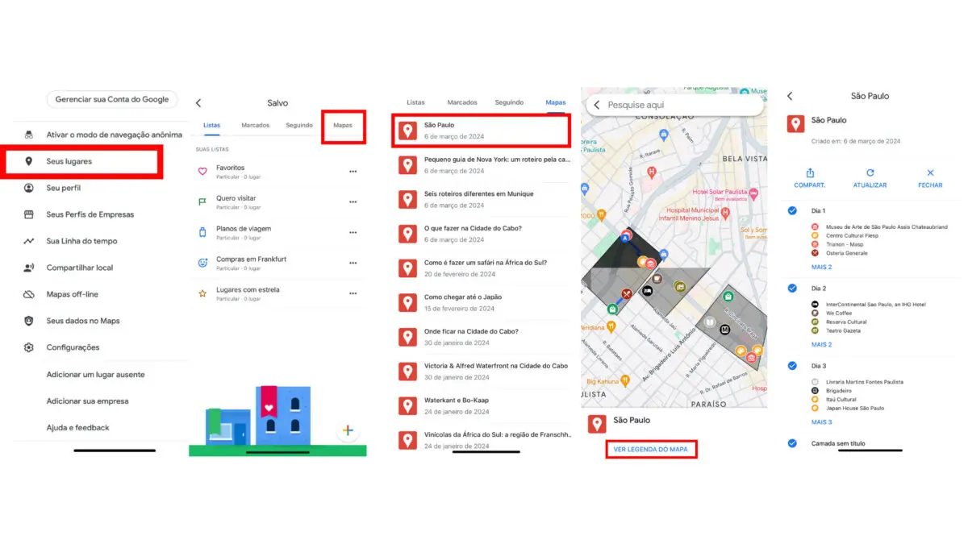Image resolution: width=968 pixels, height=544 pixels.
Task: Expand MAIS 2 under Dia 1
Action: point(820,267)
